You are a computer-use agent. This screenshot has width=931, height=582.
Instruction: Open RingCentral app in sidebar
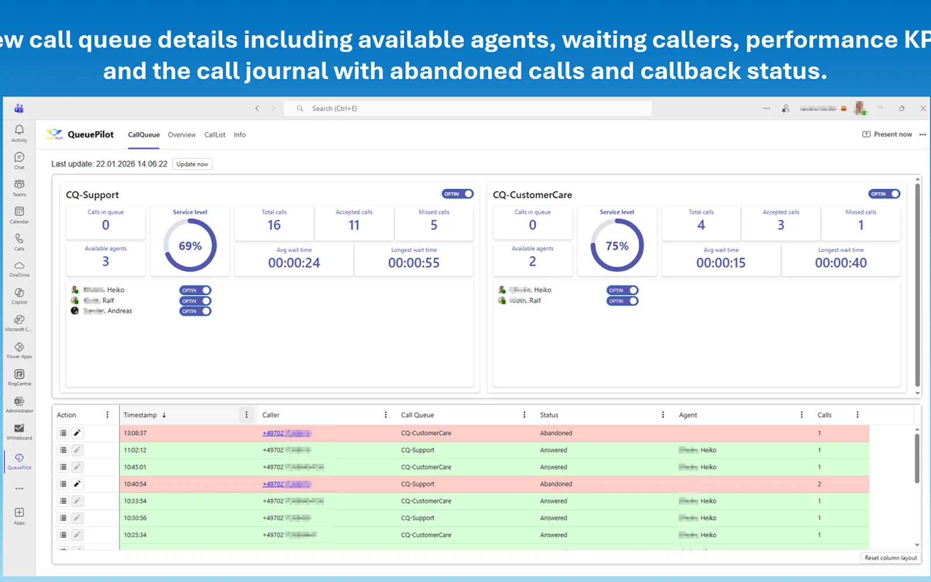(19, 377)
